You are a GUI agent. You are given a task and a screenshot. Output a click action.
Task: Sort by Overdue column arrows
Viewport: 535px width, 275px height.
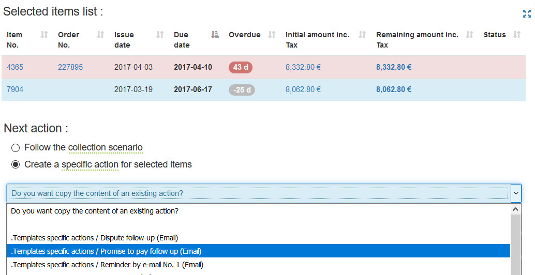[x=272, y=35]
